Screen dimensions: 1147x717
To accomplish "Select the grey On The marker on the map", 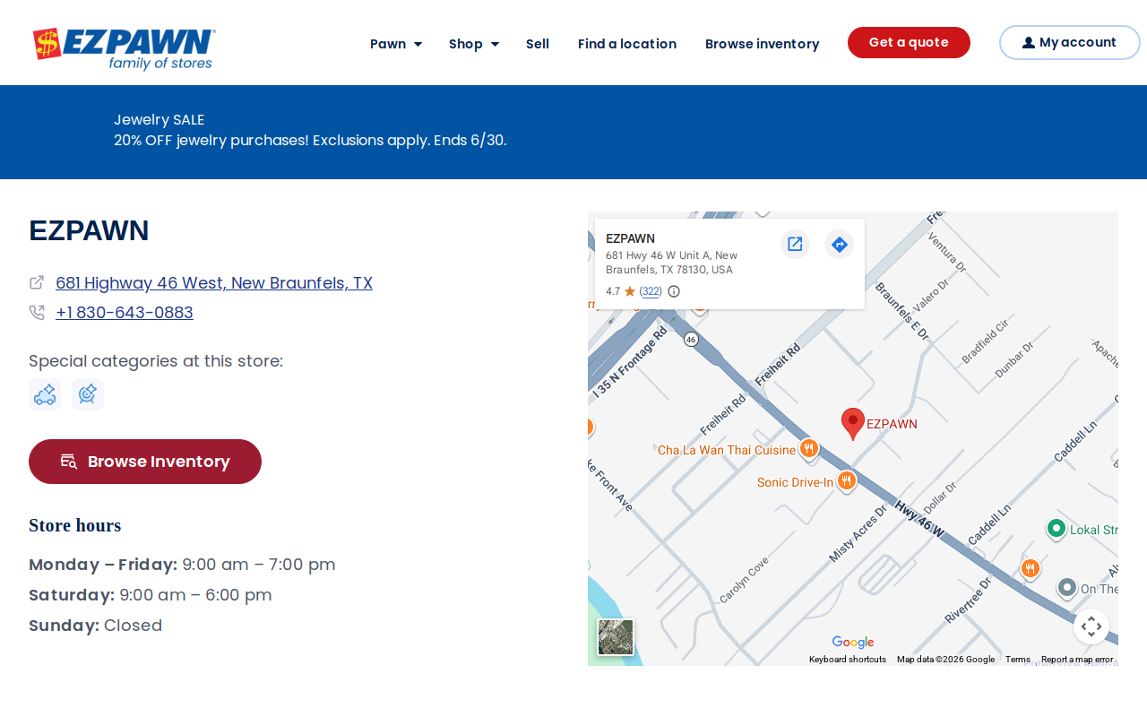I will click(x=1067, y=588).
